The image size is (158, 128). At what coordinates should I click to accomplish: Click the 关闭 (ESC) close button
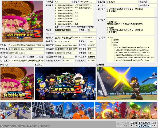click(154, 124)
